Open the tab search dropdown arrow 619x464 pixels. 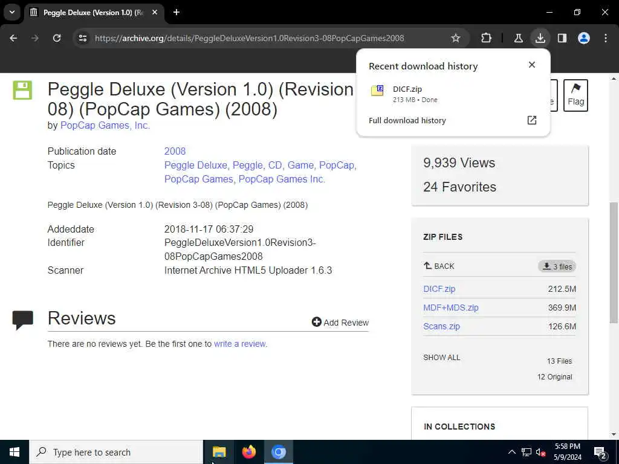pyautogui.click(x=12, y=12)
